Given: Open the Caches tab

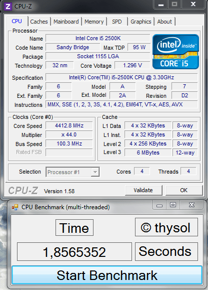Looking at the screenshot, I should (39, 22).
